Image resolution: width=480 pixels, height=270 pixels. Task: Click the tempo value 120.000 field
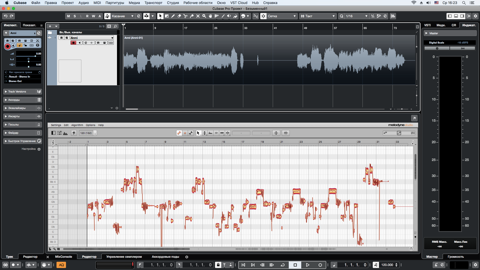coord(387,265)
